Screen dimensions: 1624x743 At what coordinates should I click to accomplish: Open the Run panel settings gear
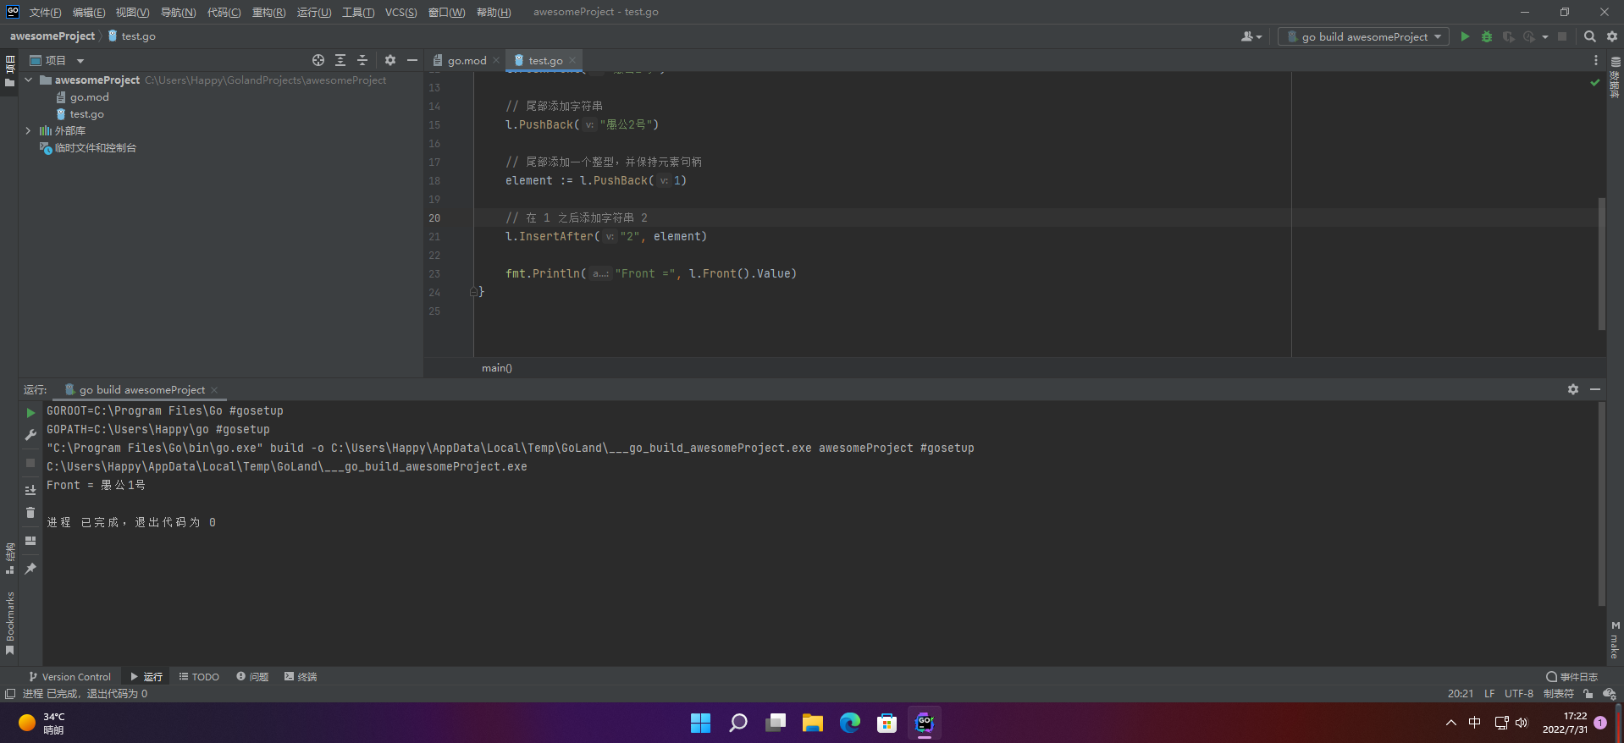point(1573,389)
